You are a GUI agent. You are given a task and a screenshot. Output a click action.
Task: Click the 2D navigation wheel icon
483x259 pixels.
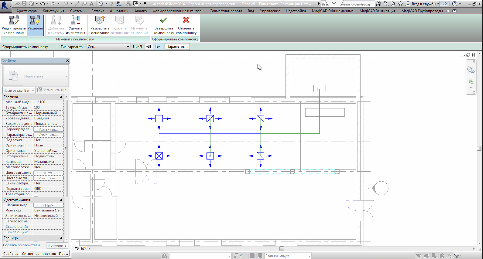pos(471,70)
